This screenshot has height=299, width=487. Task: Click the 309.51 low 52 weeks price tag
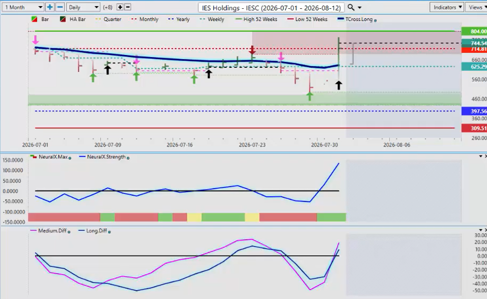[x=474, y=128]
